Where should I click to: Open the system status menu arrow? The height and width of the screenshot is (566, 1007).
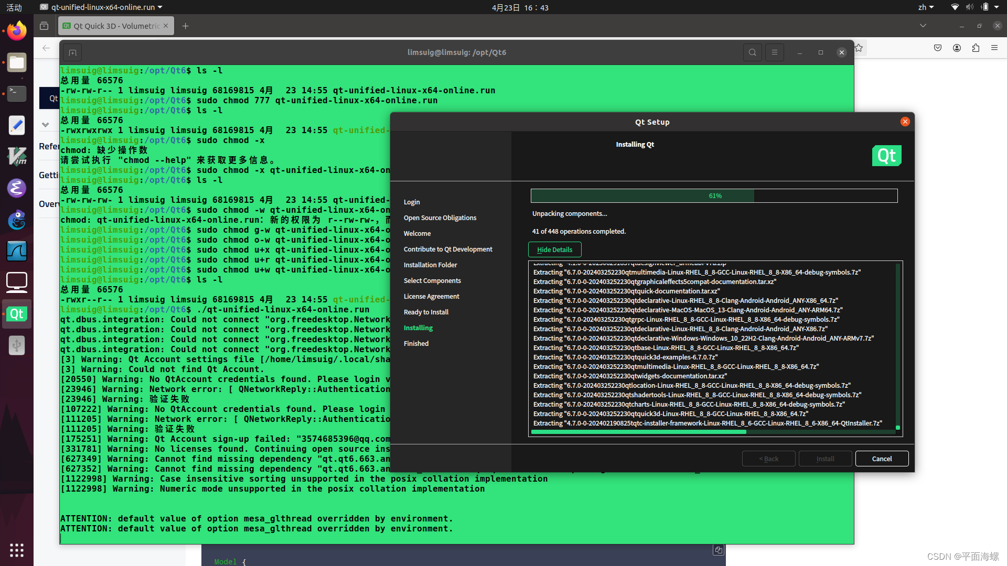pos(997,7)
